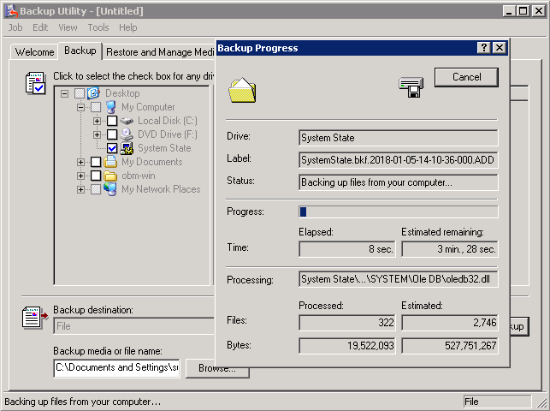This screenshot has height=411, width=550.
Task: Click the yellow folder icon in Backup Progress
Action: (x=242, y=89)
